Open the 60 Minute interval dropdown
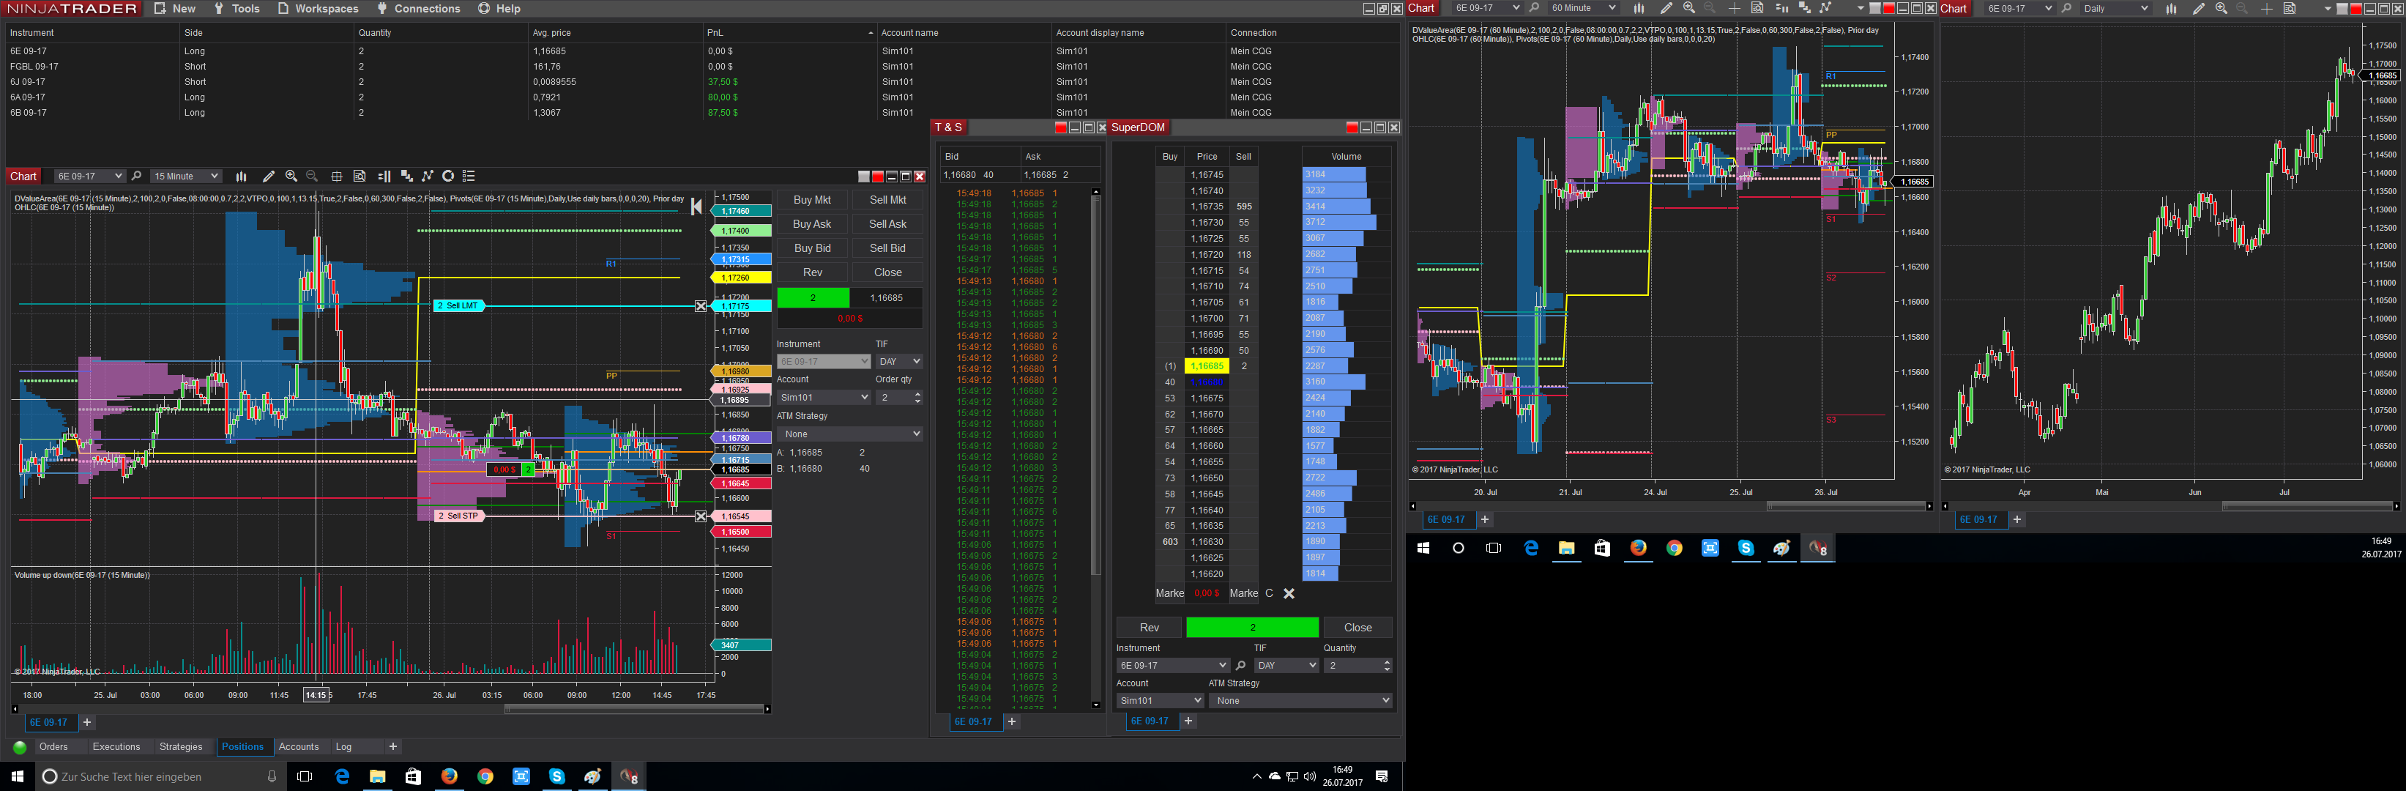The height and width of the screenshot is (791, 2406). pos(1582,8)
